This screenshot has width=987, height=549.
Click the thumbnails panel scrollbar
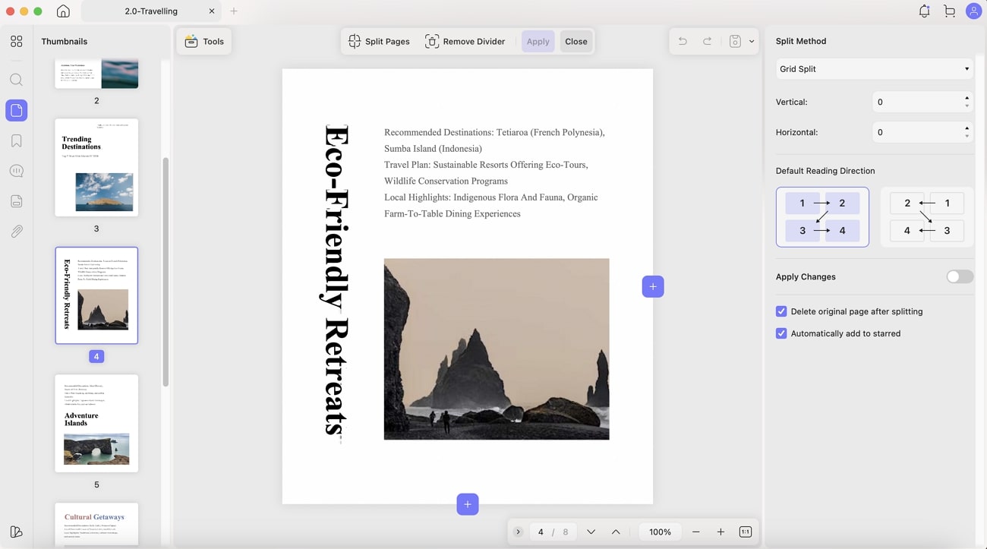click(x=166, y=272)
